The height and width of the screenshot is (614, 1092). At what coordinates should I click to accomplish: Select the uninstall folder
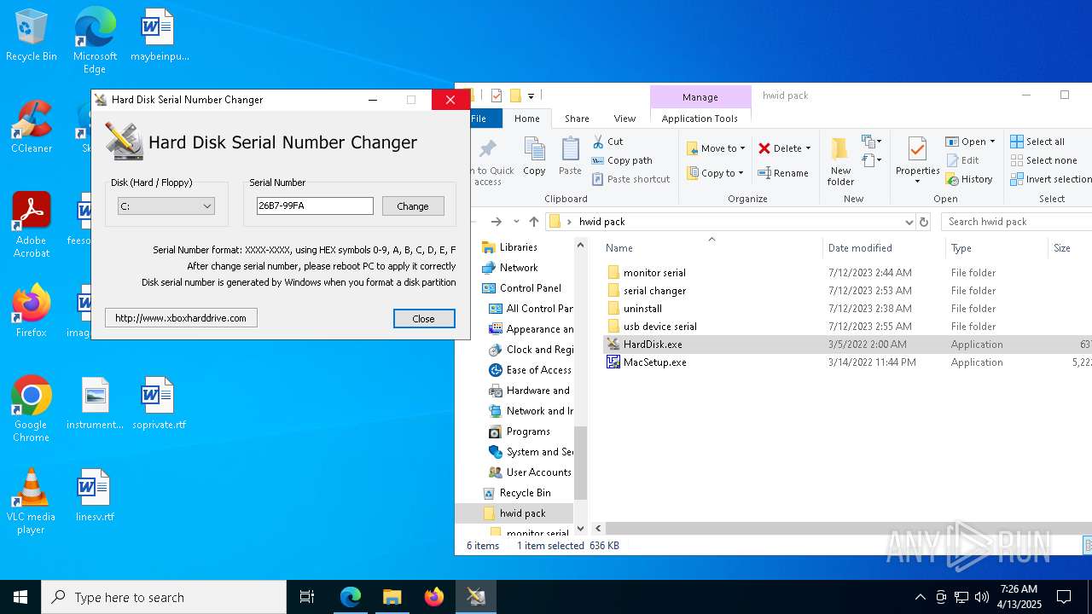[642, 309]
